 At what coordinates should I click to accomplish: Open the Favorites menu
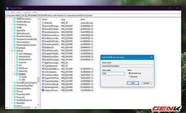[x=27, y=12]
